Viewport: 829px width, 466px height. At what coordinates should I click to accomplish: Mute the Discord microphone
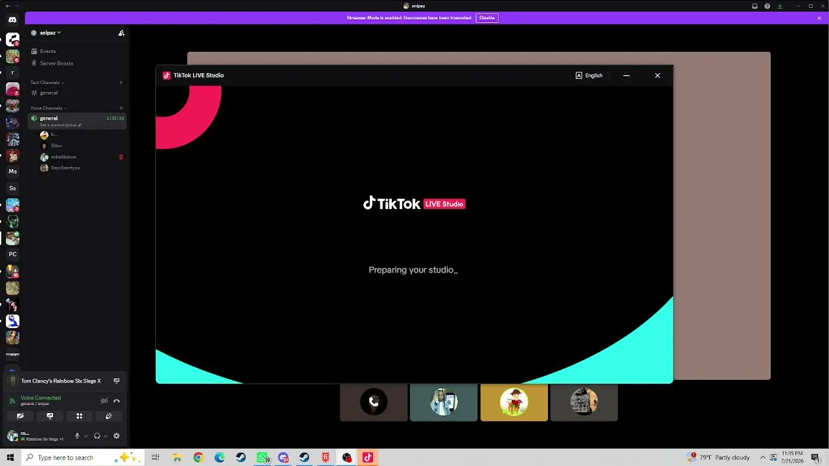[77, 436]
